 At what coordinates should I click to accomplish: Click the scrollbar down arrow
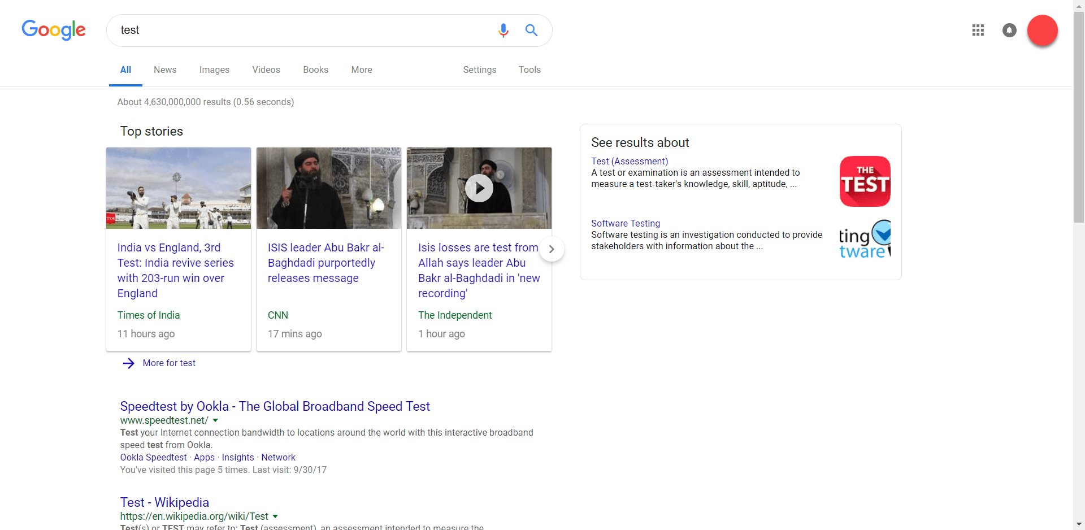coord(1079,524)
